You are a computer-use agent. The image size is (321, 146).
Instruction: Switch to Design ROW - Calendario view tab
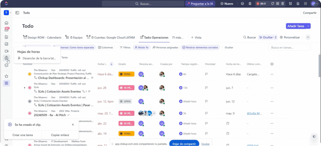[43, 38]
